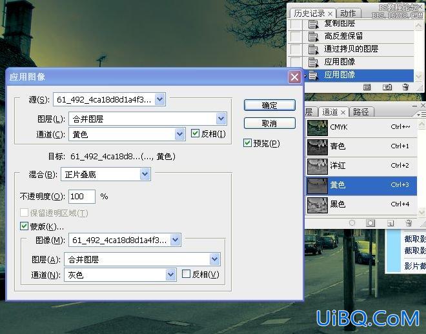The image size is (426, 334).
Task: Select the highlighted 应用图像 history state
Action: 358,75
